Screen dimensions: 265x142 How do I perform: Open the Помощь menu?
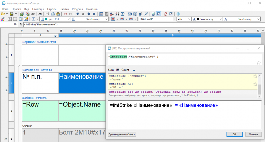click(92, 9)
